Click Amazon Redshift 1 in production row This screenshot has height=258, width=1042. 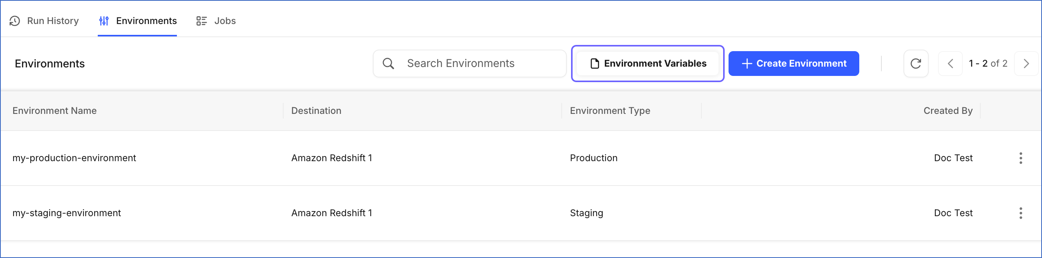coord(332,158)
